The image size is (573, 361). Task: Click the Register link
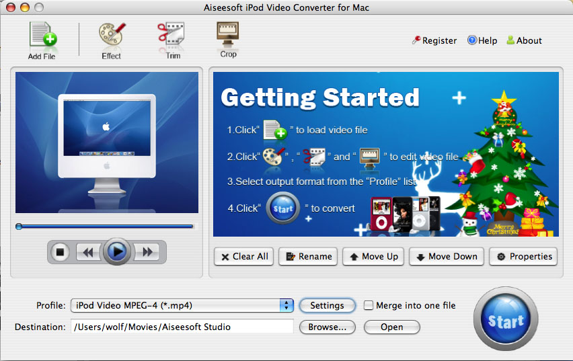(434, 40)
